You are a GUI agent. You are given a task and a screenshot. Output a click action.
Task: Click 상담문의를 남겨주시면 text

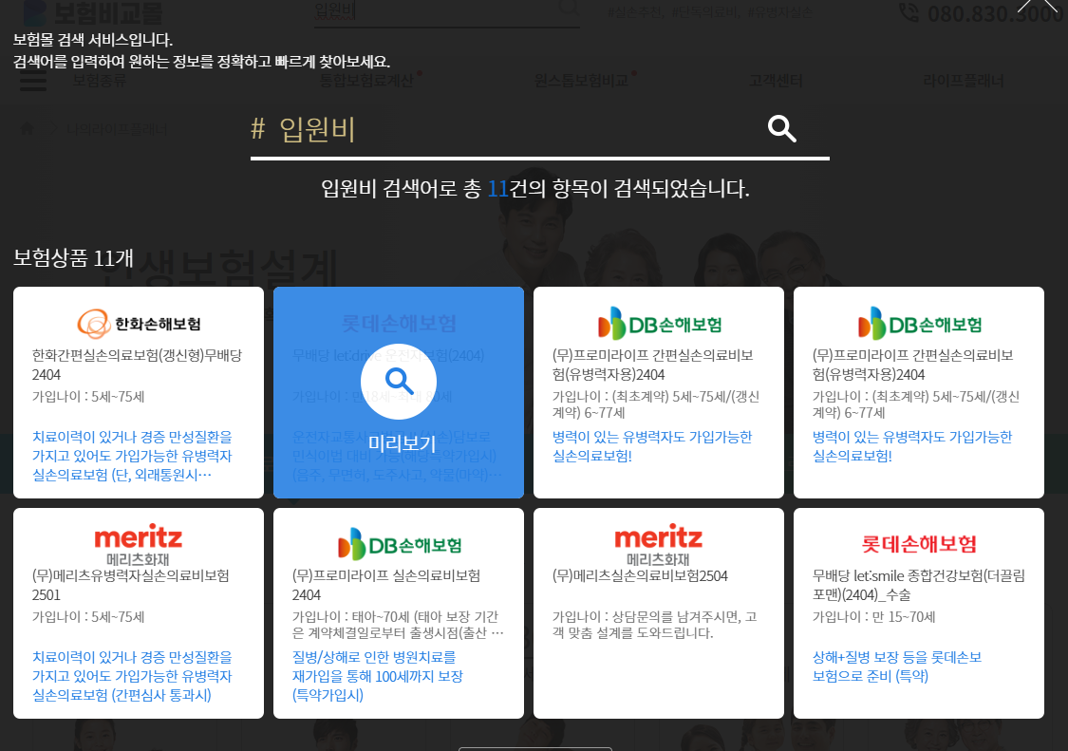654,625
